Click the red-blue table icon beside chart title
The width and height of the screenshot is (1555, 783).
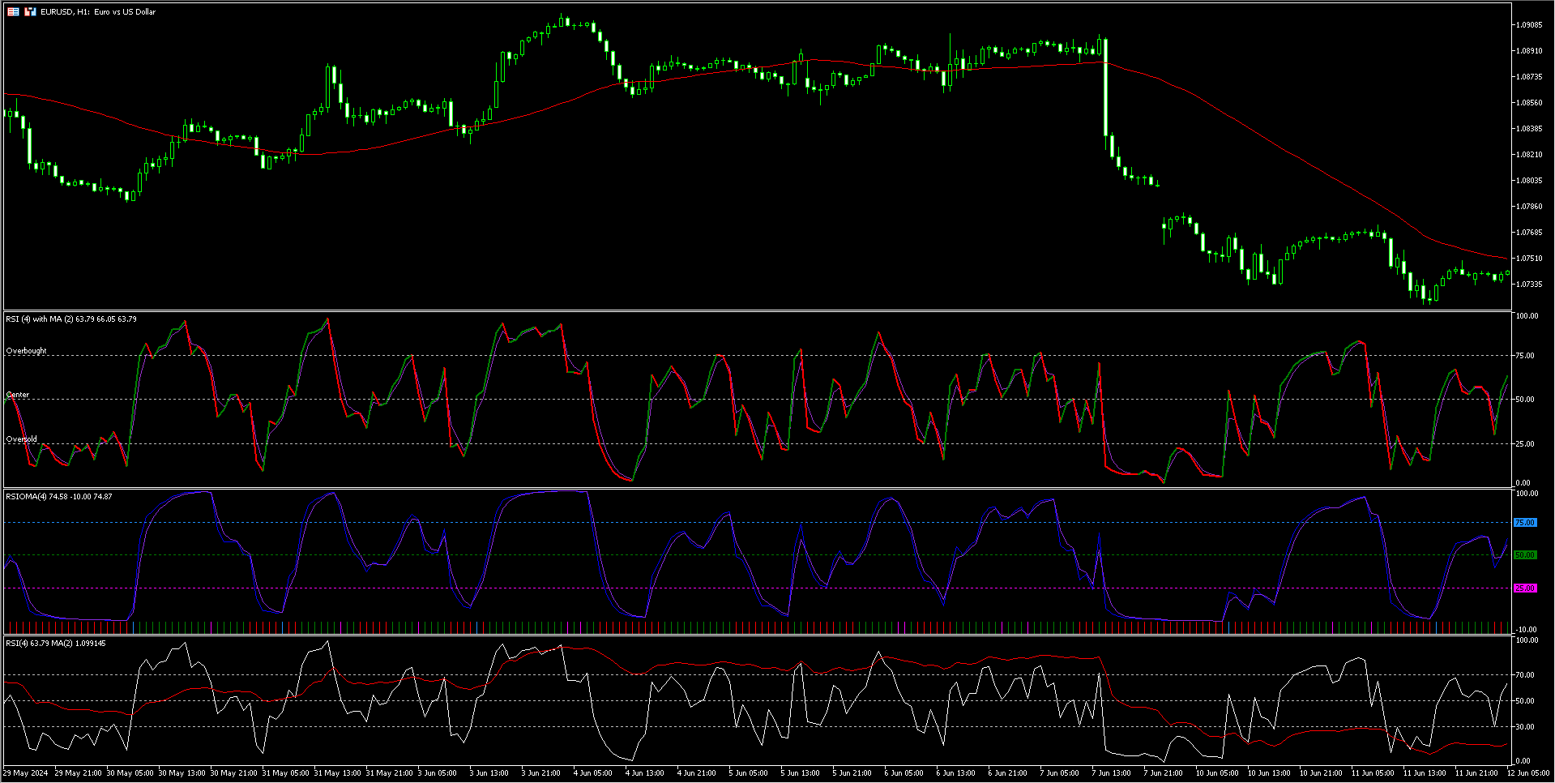13,11
